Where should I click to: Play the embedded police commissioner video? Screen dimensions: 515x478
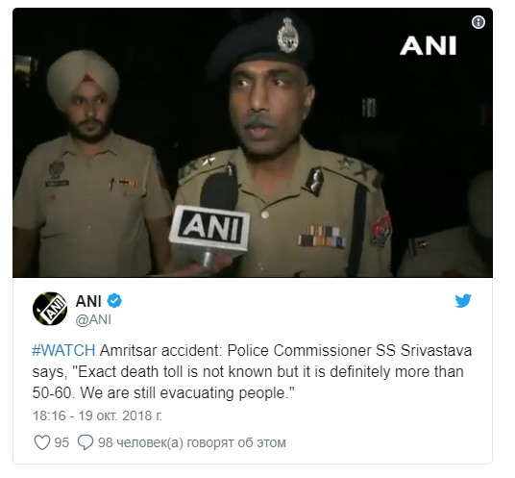coord(253,142)
